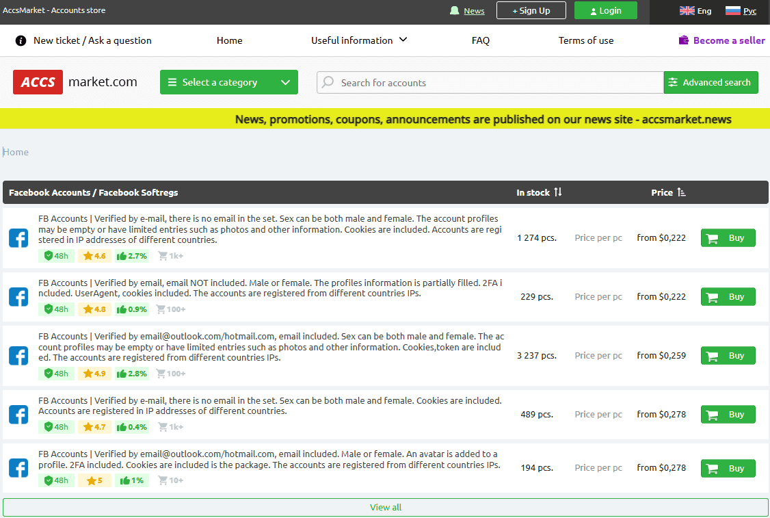This screenshot has width=770, height=518.
Task: Click the News bell icon
Action: (x=455, y=10)
